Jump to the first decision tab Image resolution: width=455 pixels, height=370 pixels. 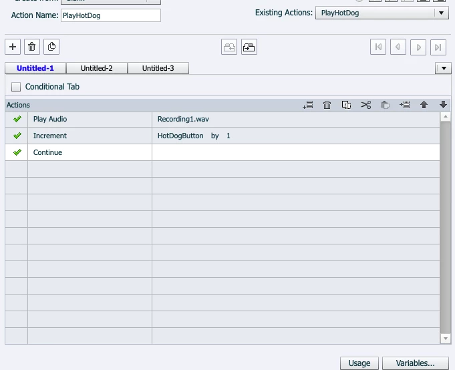pos(378,47)
